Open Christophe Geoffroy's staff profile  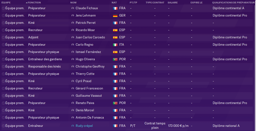point(90,67)
